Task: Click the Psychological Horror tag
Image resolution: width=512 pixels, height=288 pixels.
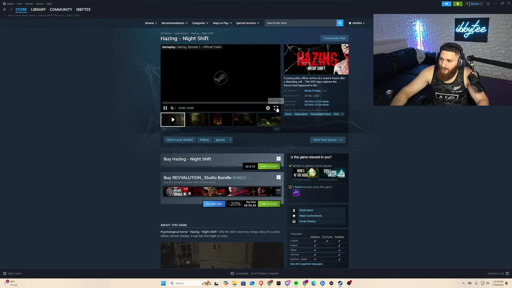Action: (320, 114)
